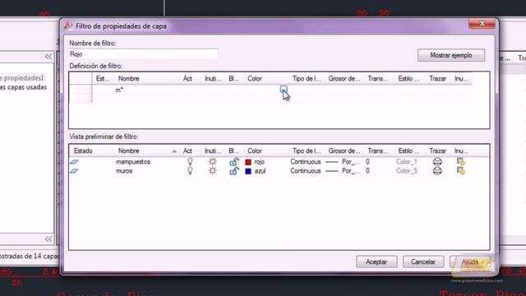The image size is (526, 296).
Task: Click the Tipo de l... header in preview
Action: point(307,150)
